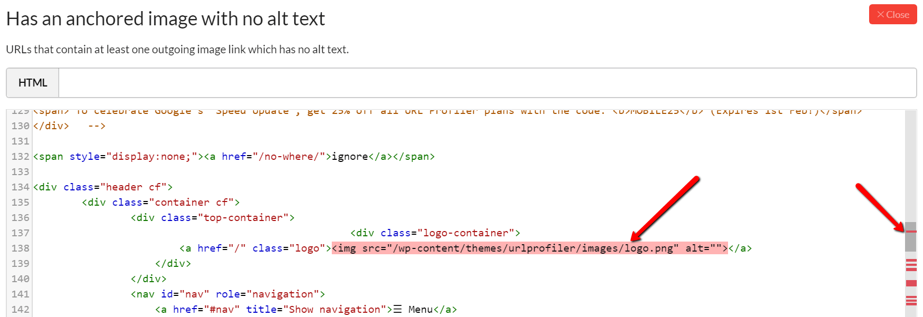Click the highlighted img logo.png tag
Image resolution: width=923 pixels, height=317 pixels.
529,248
